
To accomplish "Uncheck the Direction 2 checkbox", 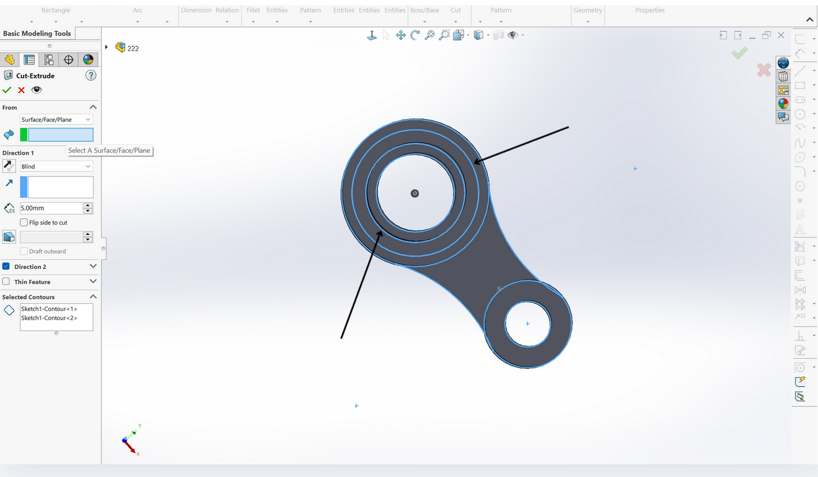I will [x=6, y=266].
